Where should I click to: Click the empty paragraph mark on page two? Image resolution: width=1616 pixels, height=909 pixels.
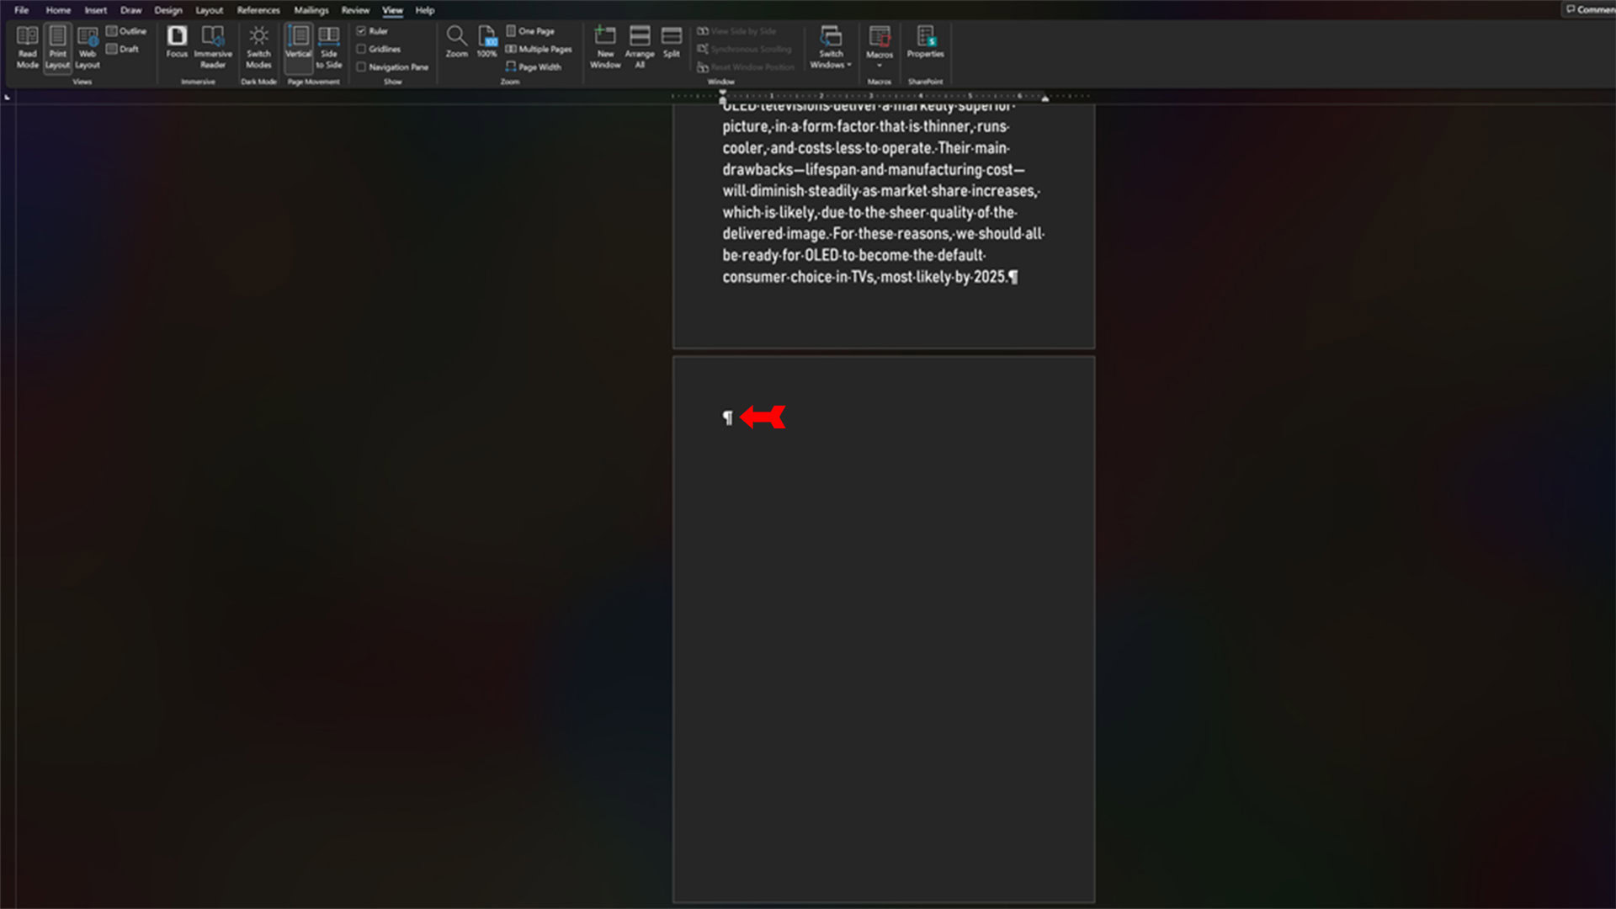pos(728,417)
